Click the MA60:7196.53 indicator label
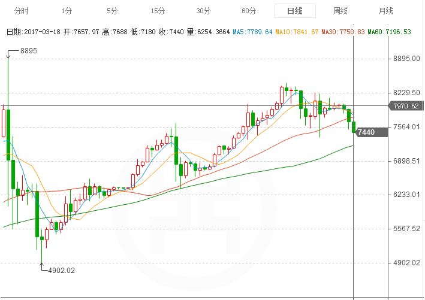 [x=389, y=32]
